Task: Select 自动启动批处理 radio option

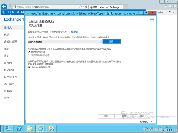Action: (x=29, y=52)
